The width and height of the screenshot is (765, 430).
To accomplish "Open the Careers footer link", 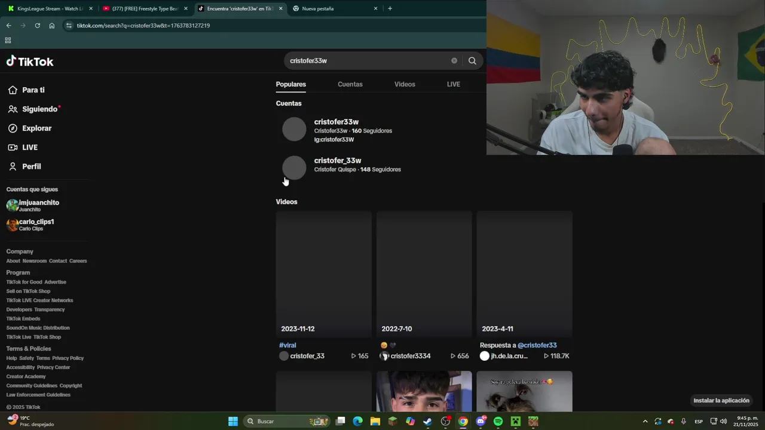I will click(x=78, y=261).
